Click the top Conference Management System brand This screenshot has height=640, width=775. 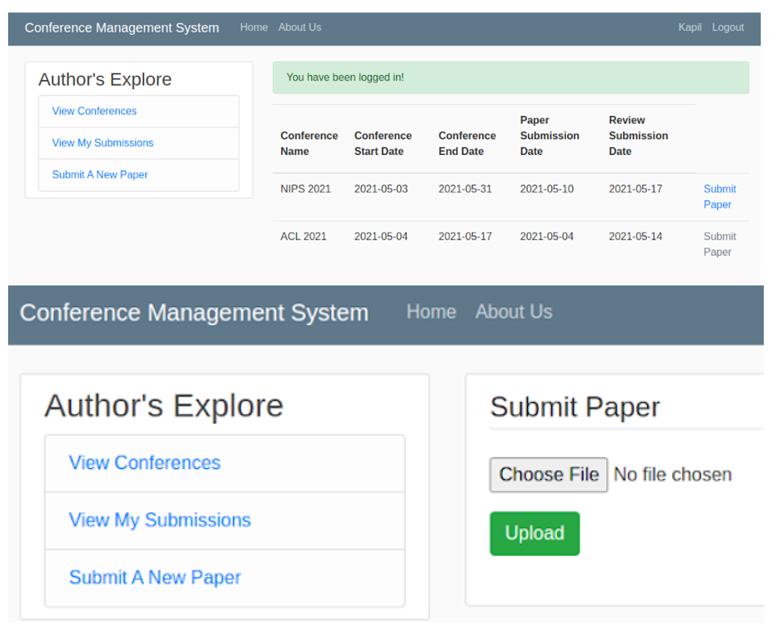click(x=122, y=28)
